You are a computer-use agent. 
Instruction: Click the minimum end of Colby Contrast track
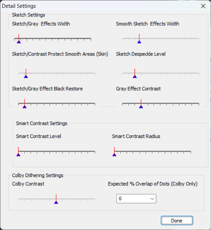click(18, 199)
